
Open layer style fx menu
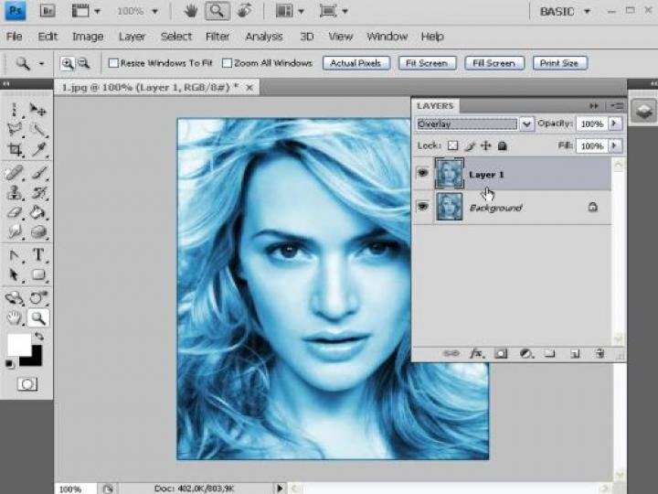tap(477, 354)
